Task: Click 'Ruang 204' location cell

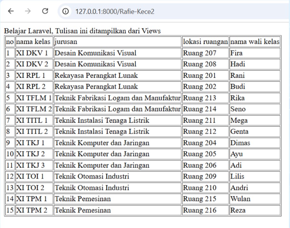Action: [205, 143]
